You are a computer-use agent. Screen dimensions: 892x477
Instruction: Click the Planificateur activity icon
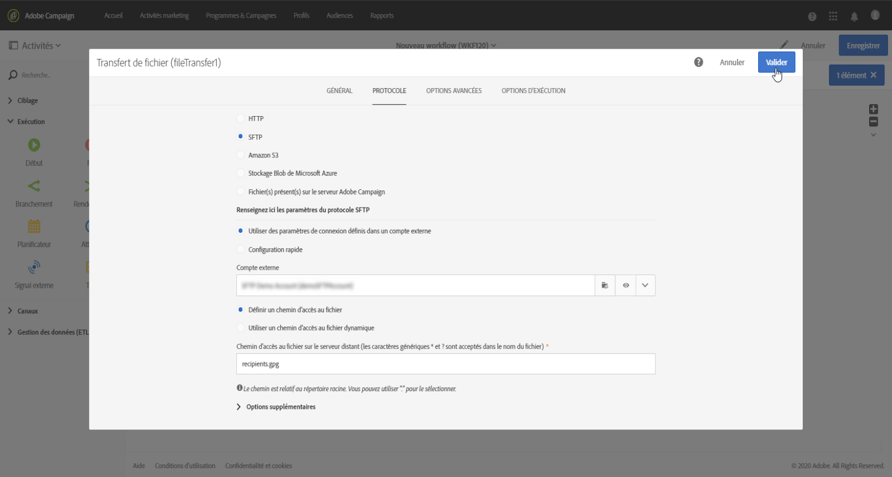coord(34,226)
